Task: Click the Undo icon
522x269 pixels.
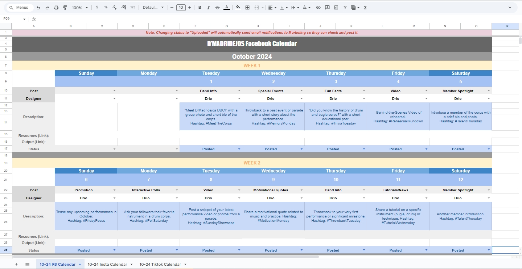Action: [x=38, y=8]
